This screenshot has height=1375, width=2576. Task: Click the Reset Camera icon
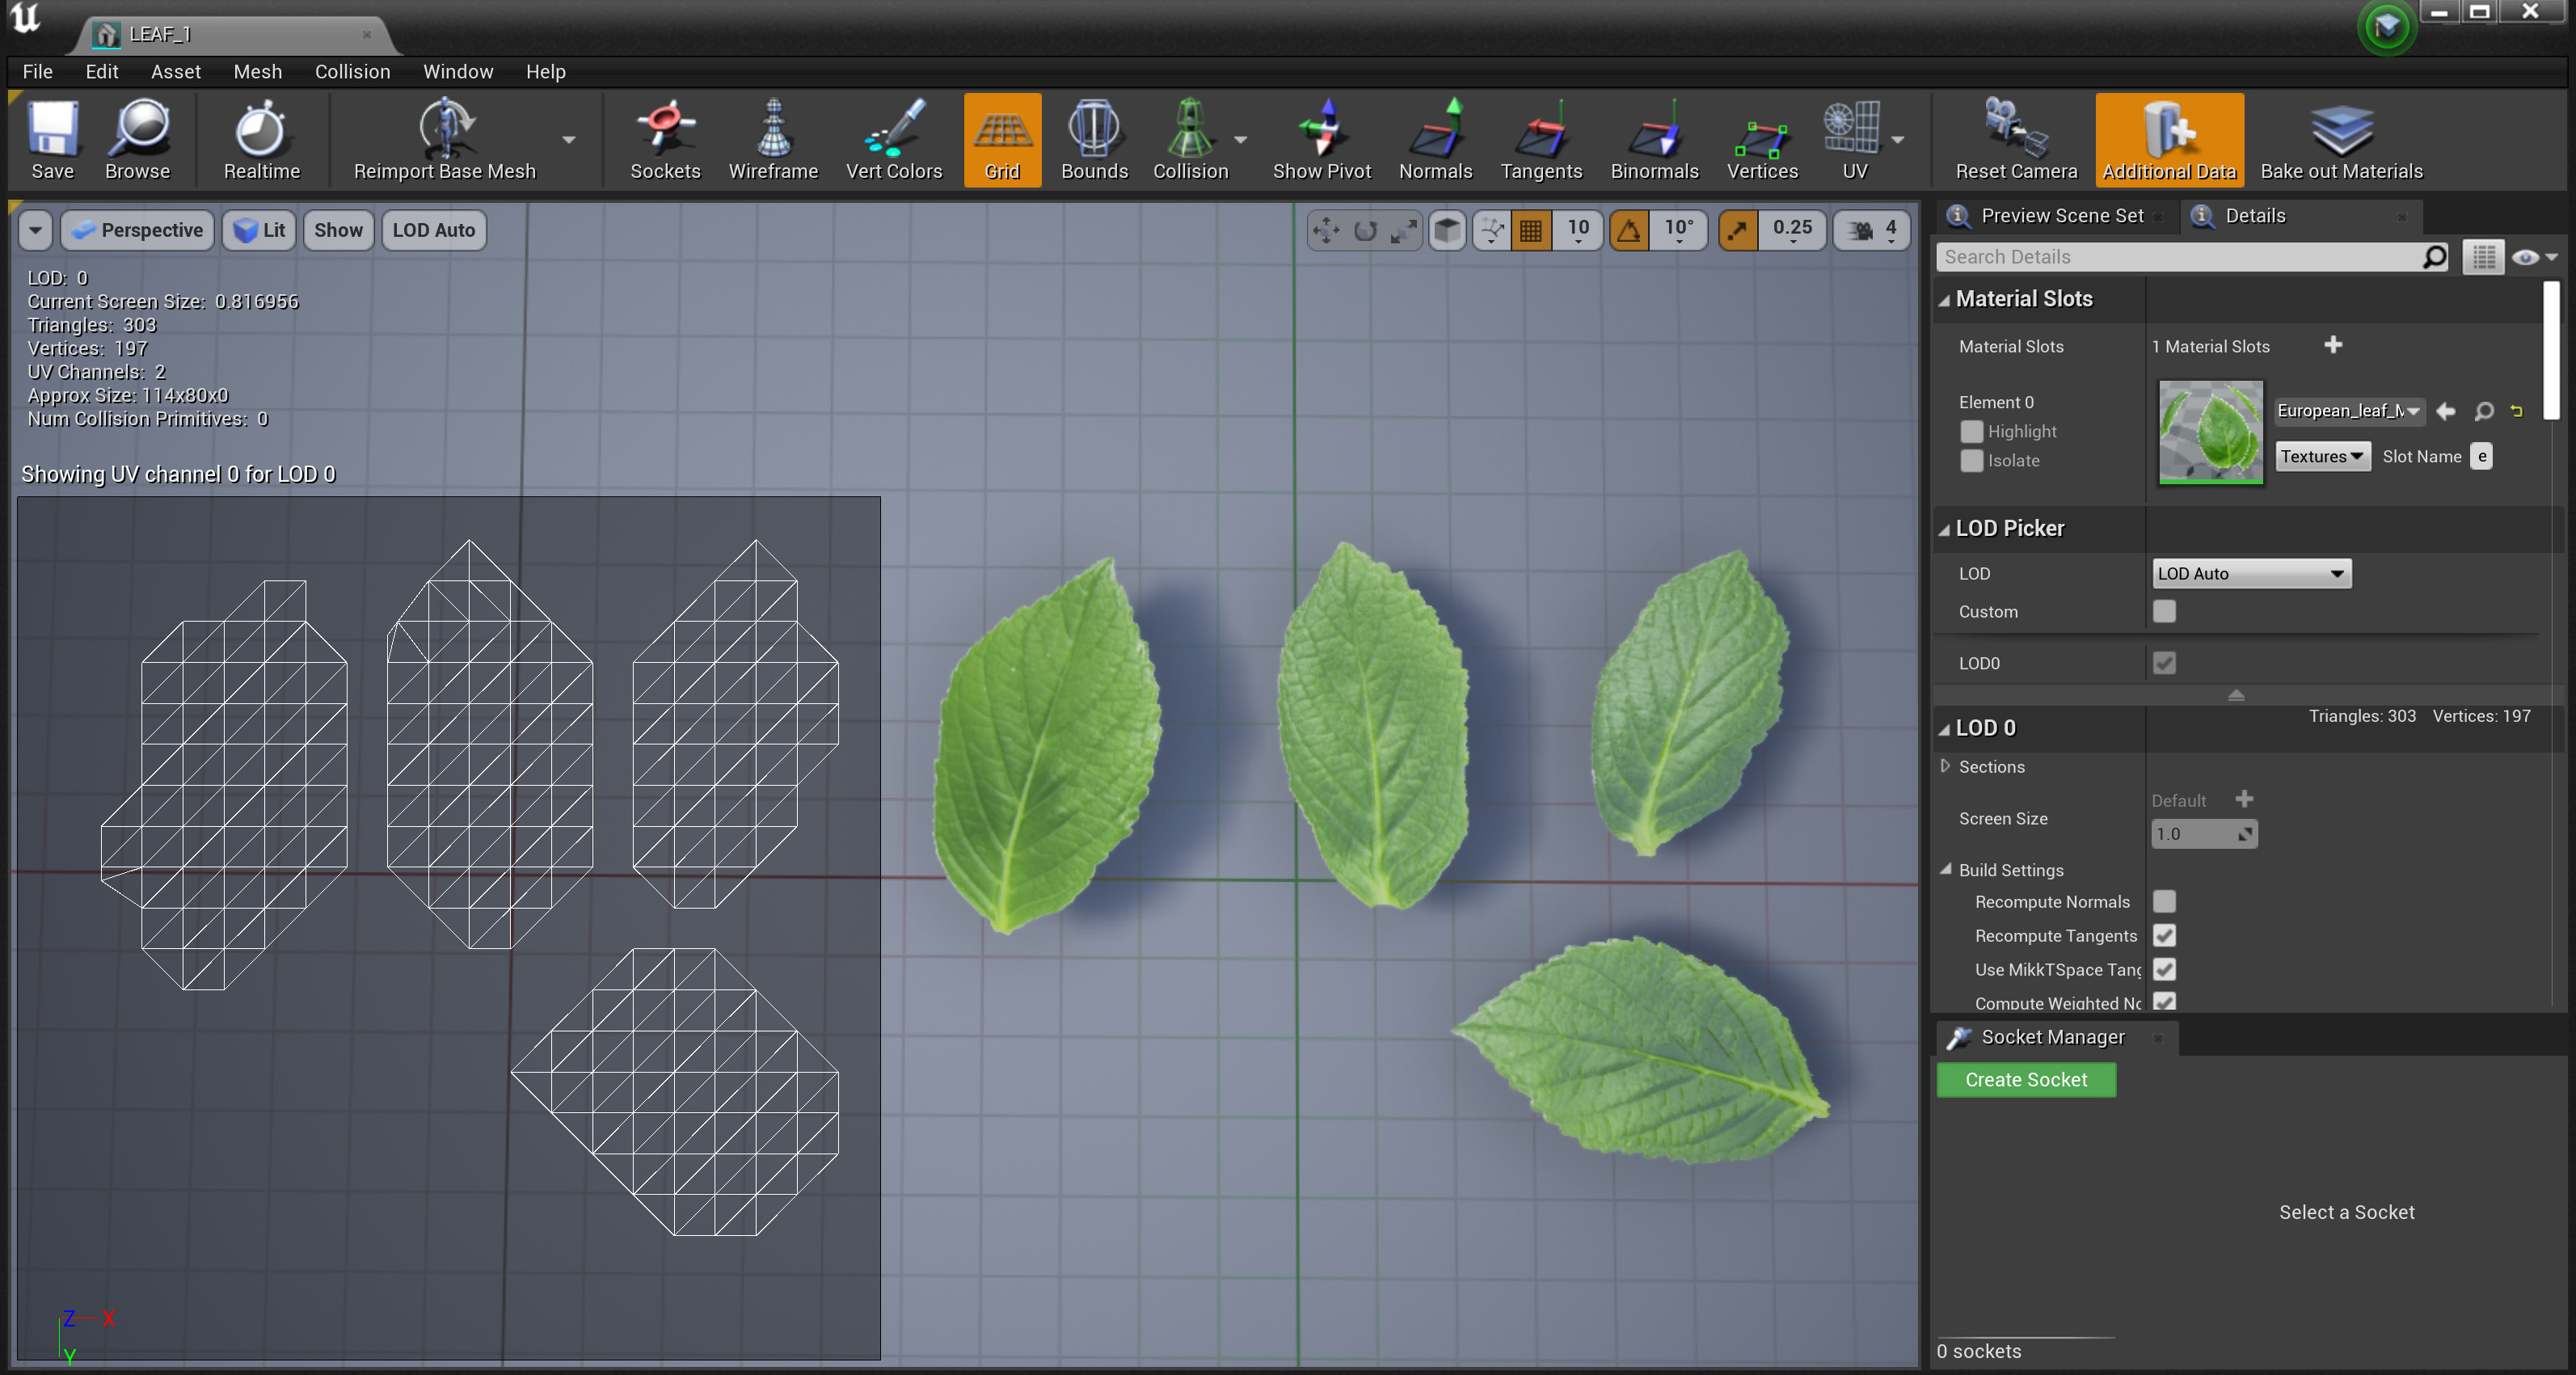(2014, 138)
